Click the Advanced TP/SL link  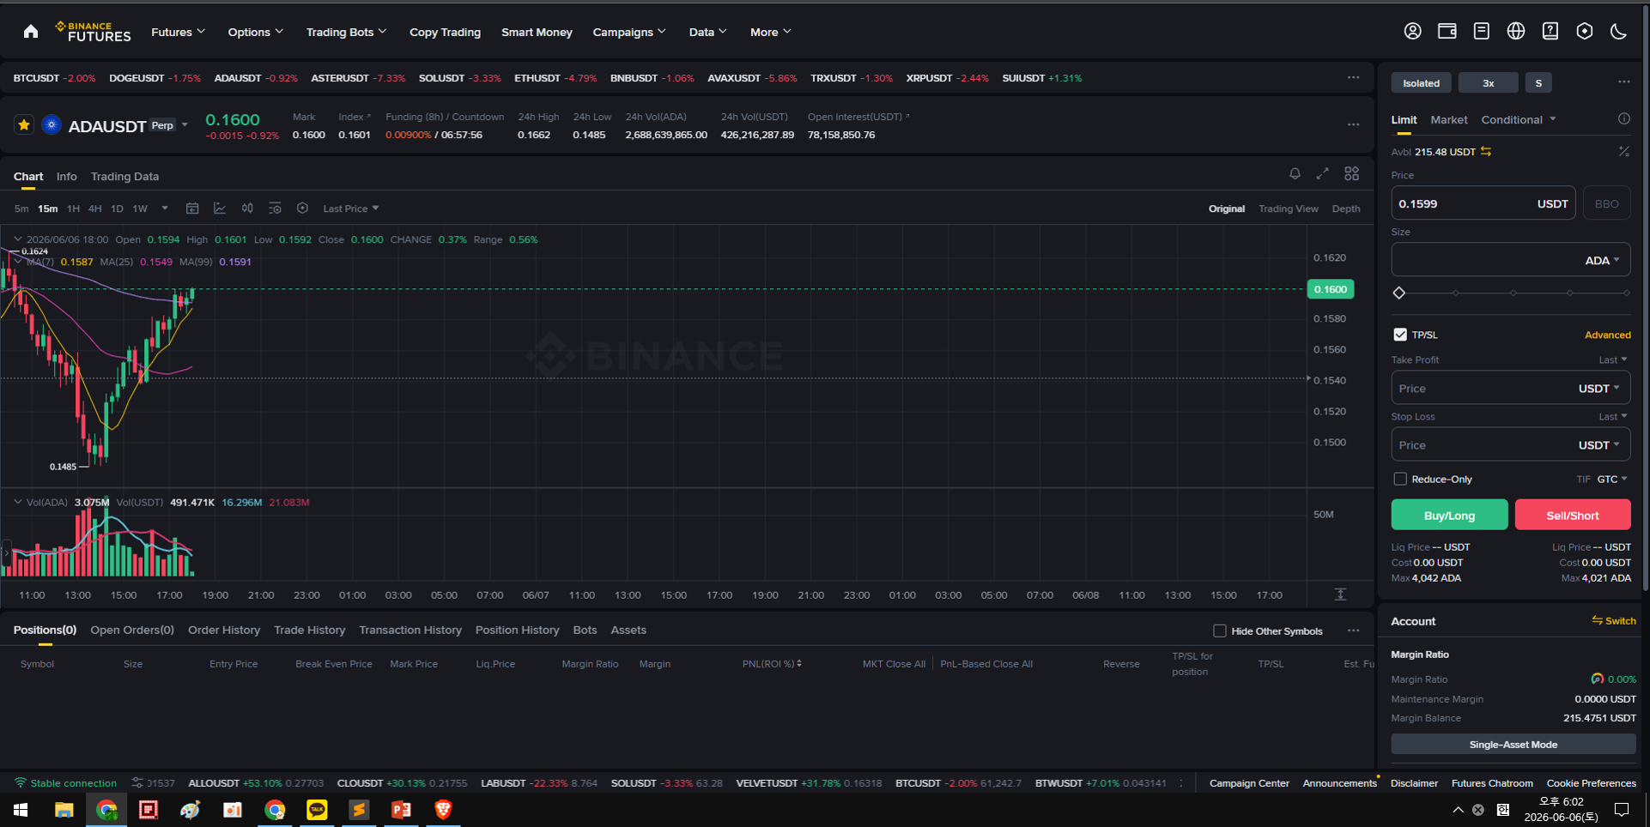(x=1607, y=335)
